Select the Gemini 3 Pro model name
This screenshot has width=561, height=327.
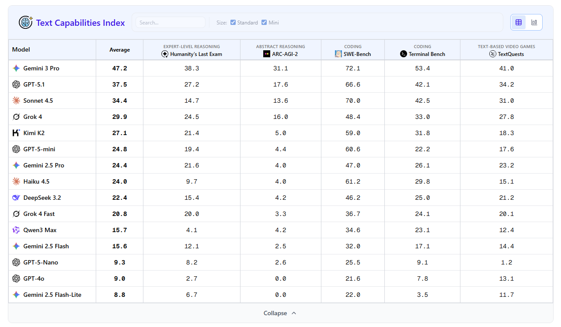(42, 68)
